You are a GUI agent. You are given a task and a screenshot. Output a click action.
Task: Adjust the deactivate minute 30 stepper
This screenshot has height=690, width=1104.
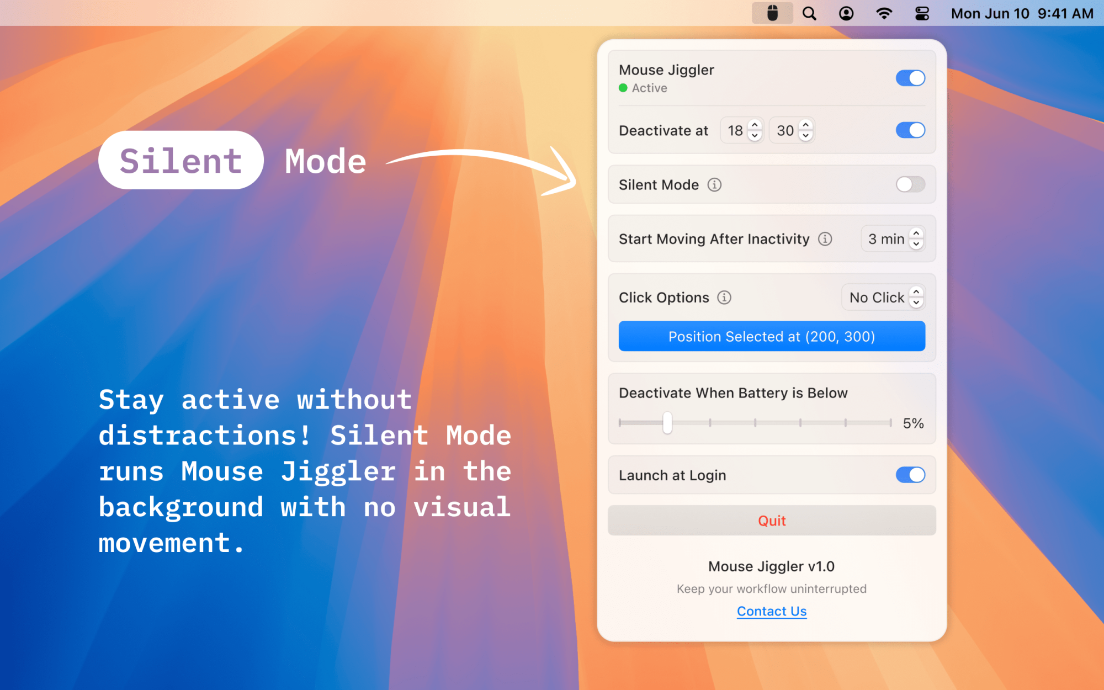click(806, 131)
